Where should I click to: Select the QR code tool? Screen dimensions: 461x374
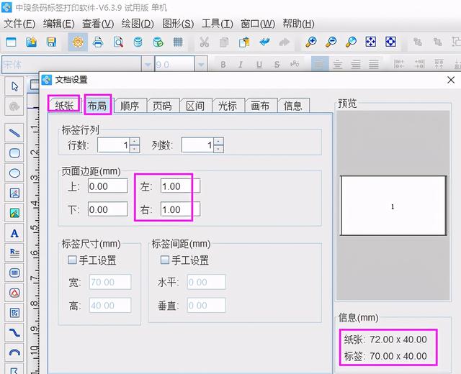14,313
